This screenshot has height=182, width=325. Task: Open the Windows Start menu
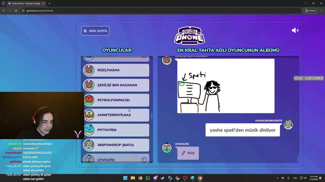coord(125,178)
